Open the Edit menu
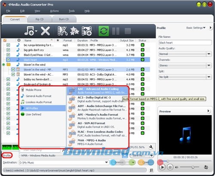Viewport: 215px width, 176px height. (22, 11)
